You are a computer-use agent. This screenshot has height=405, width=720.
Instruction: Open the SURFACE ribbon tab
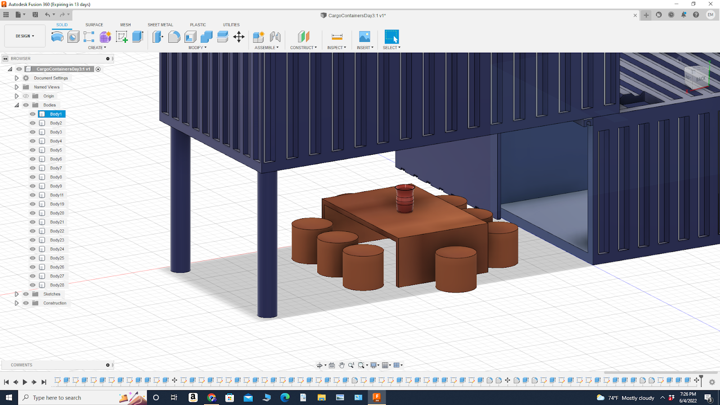coord(94,25)
